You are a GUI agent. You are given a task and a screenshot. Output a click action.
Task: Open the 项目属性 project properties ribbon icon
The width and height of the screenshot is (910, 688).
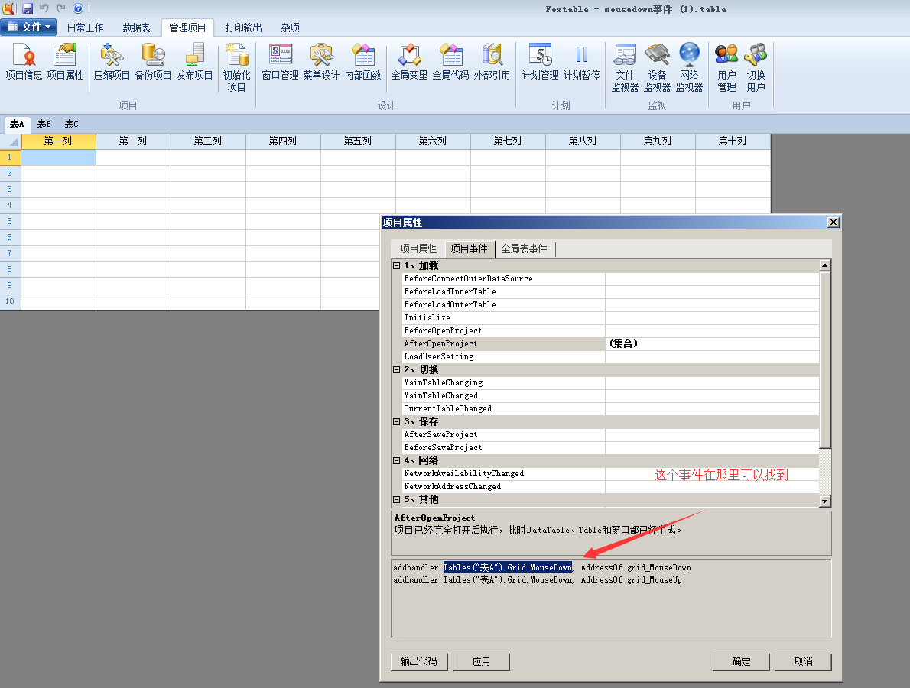[x=65, y=62]
